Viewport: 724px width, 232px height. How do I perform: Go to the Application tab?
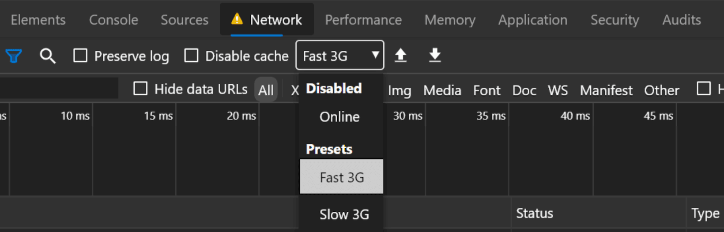tap(533, 20)
